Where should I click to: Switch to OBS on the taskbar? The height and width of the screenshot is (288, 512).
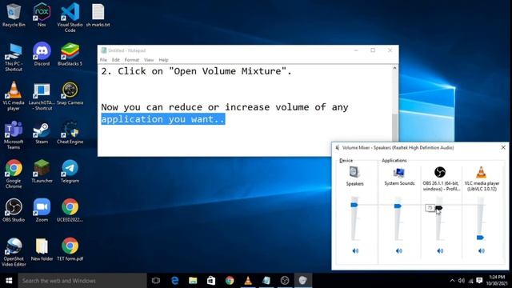pos(285,281)
